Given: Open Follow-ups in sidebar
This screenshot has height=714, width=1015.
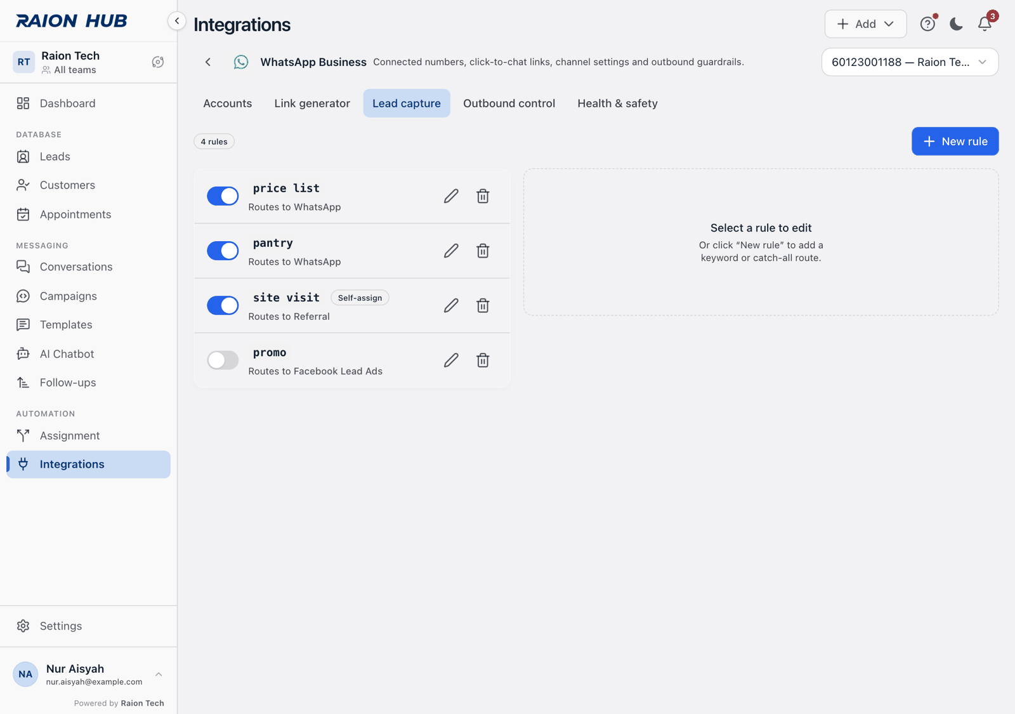Looking at the screenshot, I should [x=88, y=383].
